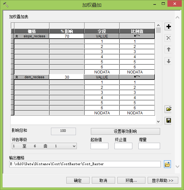Image resolution: width=184 pixels, height=190 pixels.
Task: Click 显示帮助 >> button
Action: pyautogui.click(x=163, y=180)
